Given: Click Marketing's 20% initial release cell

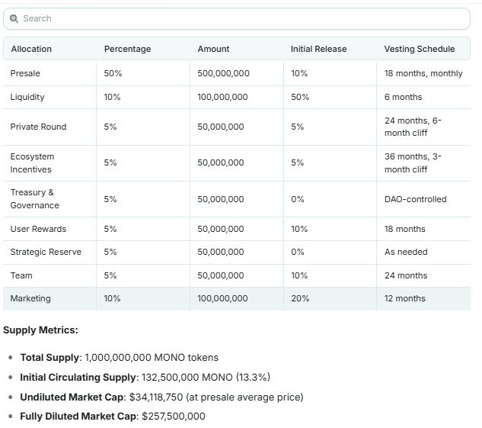Looking at the screenshot, I should click(x=330, y=298).
